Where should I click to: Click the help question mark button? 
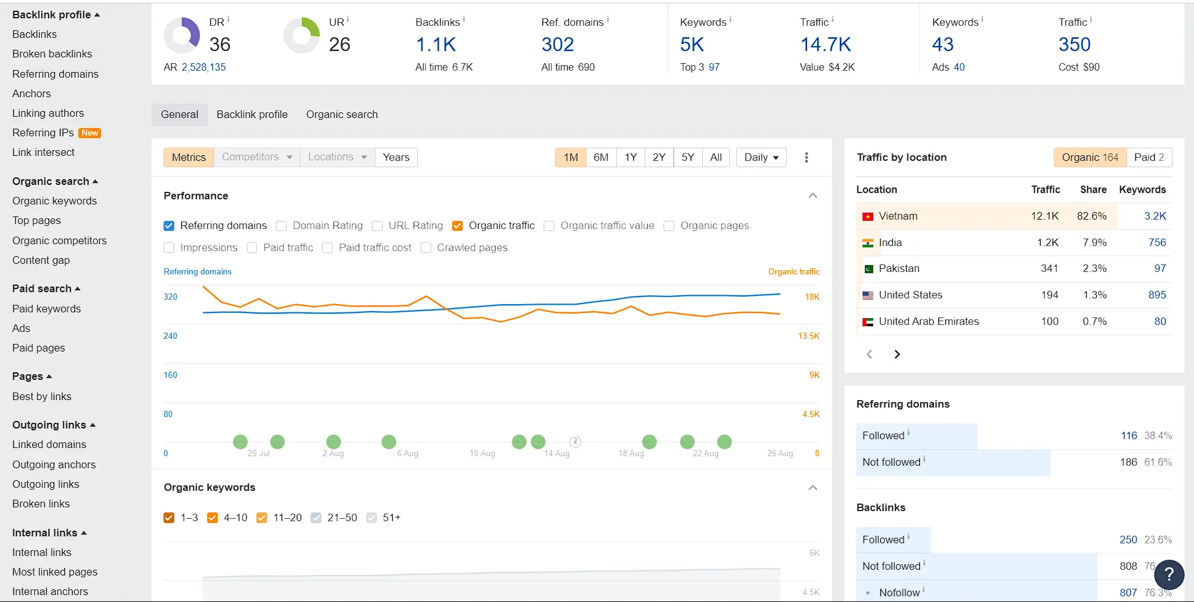pos(1169,574)
